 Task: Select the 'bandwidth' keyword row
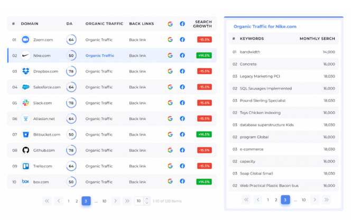(x=283, y=52)
